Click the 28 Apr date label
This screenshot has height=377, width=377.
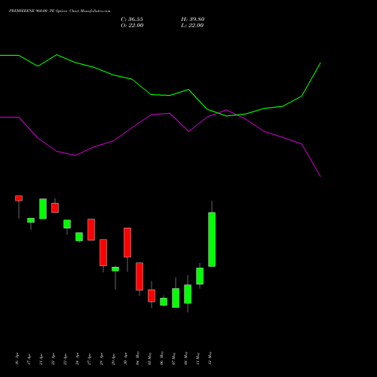tap(102, 359)
